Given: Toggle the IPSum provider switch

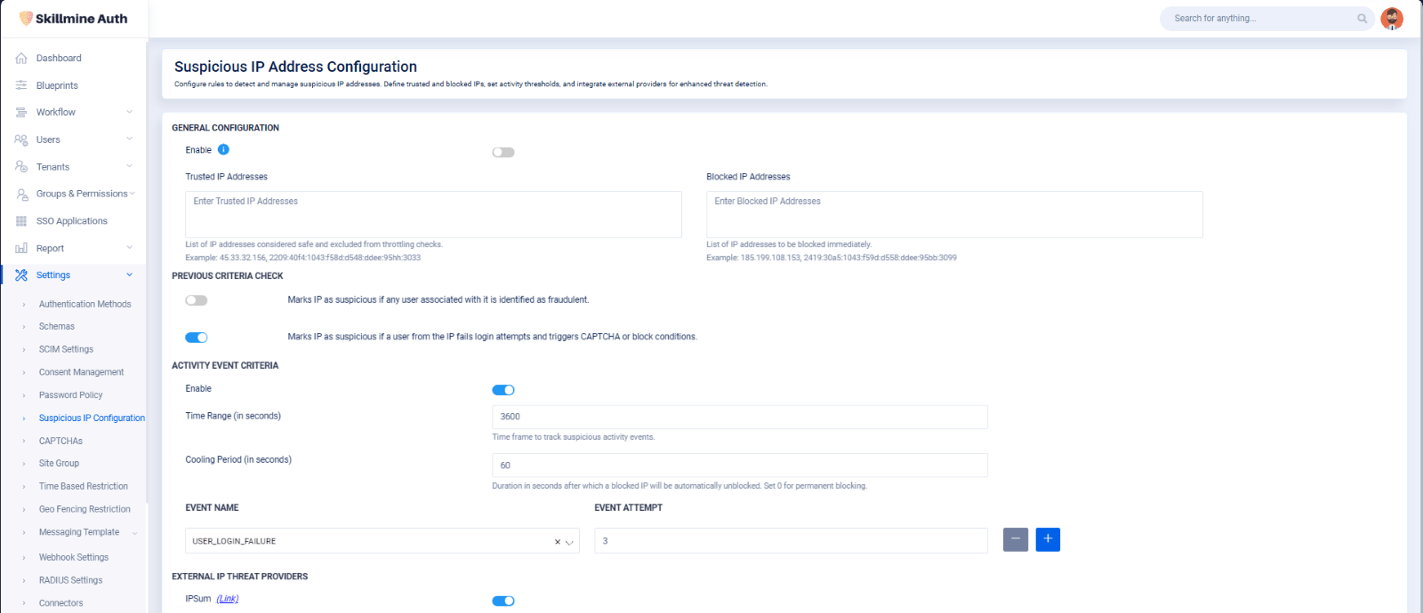Looking at the screenshot, I should click(503, 601).
